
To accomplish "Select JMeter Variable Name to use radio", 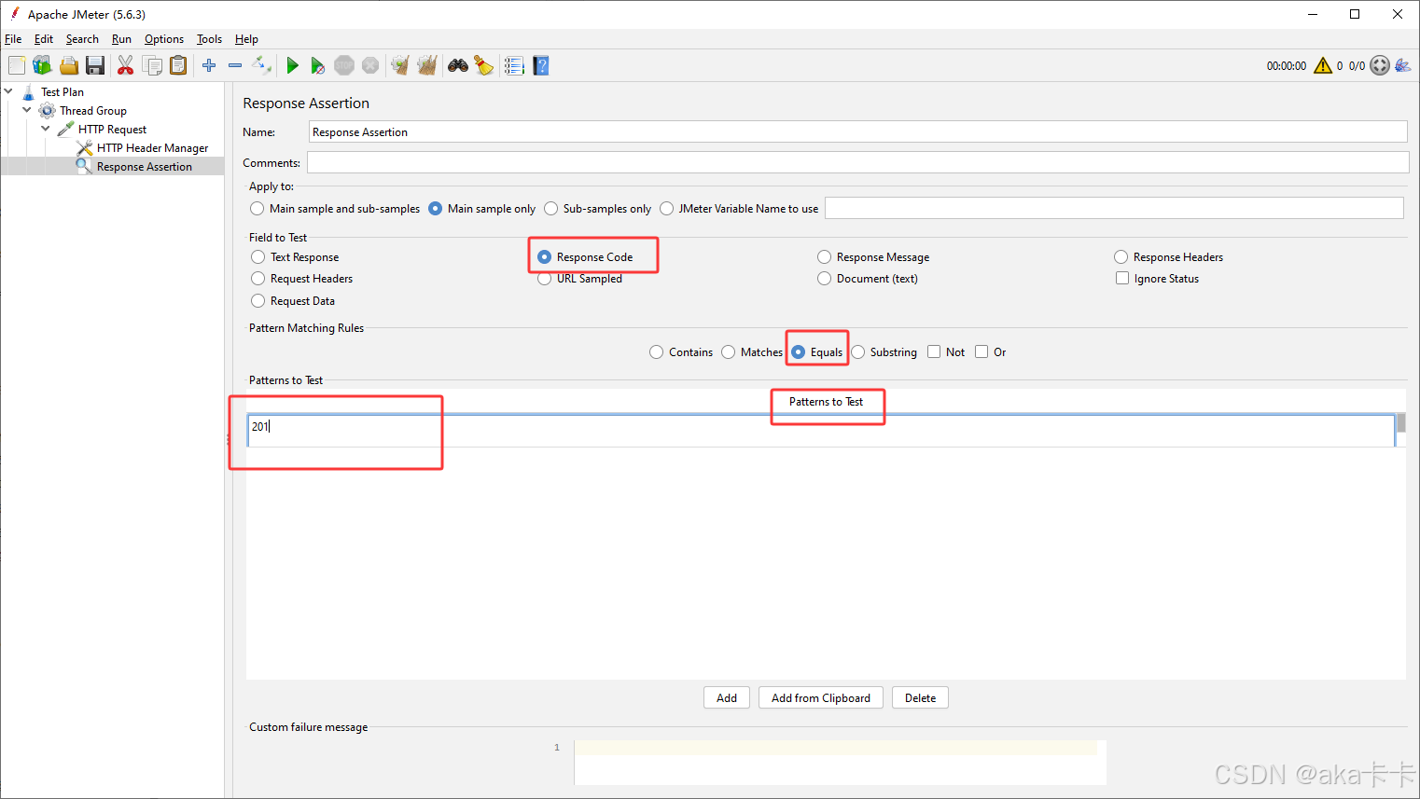I will click(666, 209).
